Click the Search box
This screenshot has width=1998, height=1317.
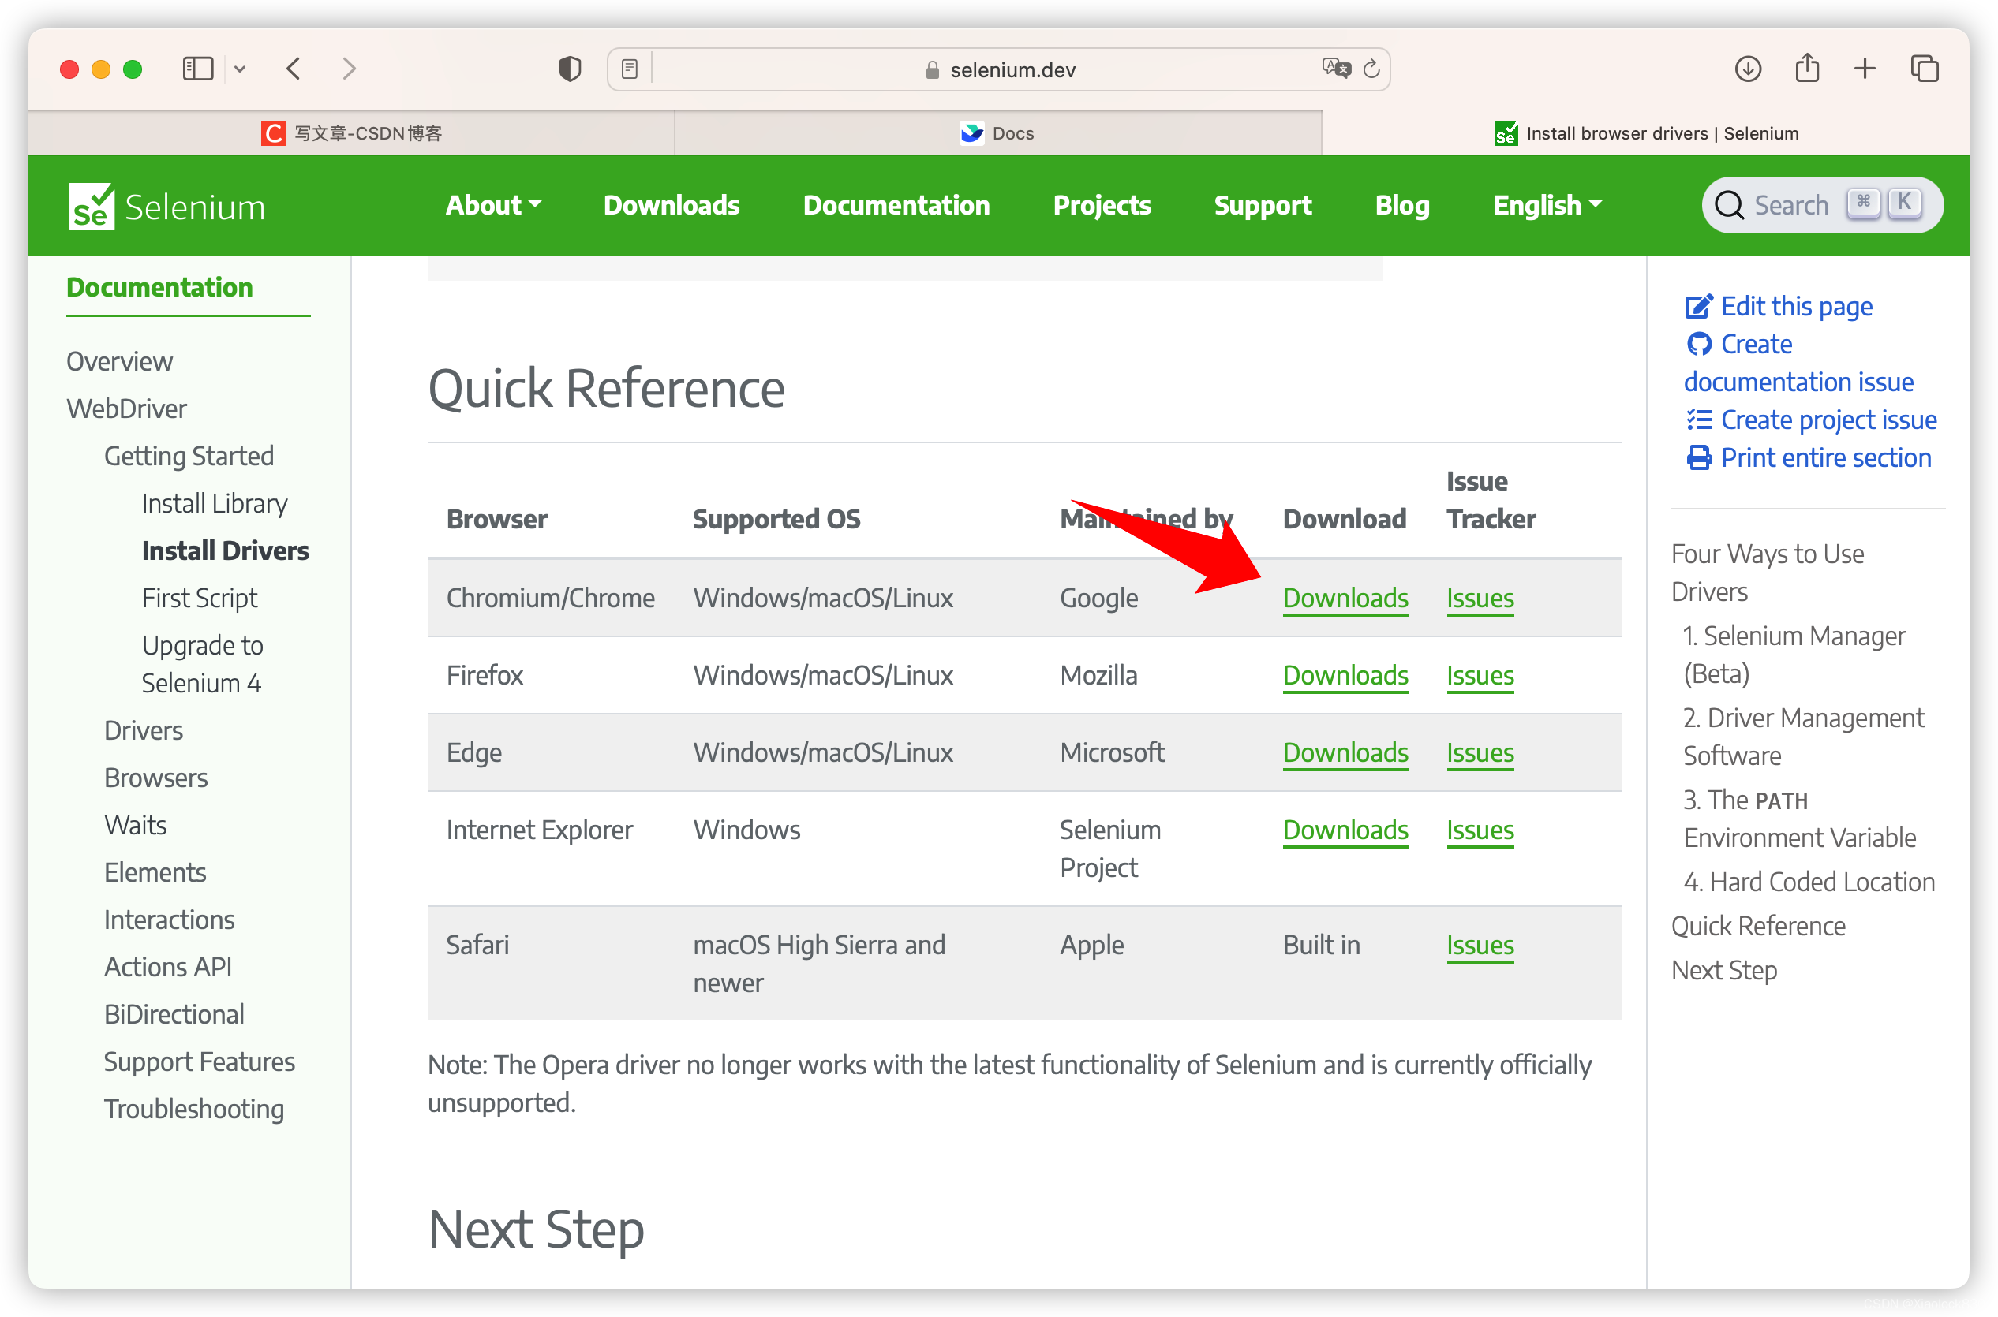click(x=1821, y=205)
